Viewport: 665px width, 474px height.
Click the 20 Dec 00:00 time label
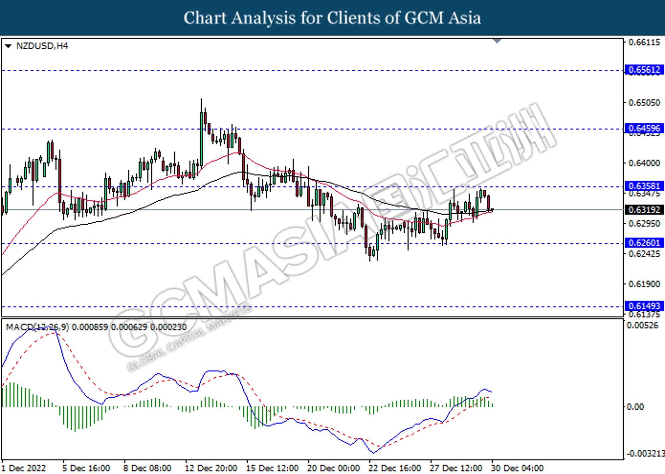(333, 468)
